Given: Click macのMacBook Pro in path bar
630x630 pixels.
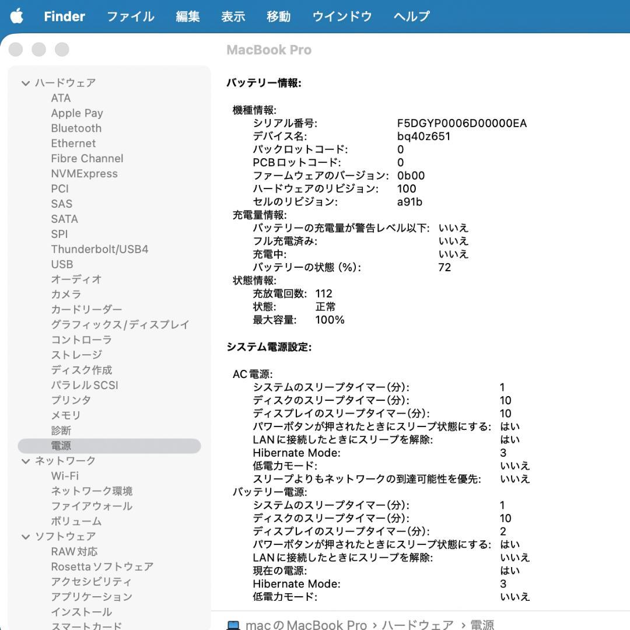Looking at the screenshot, I should (x=306, y=625).
